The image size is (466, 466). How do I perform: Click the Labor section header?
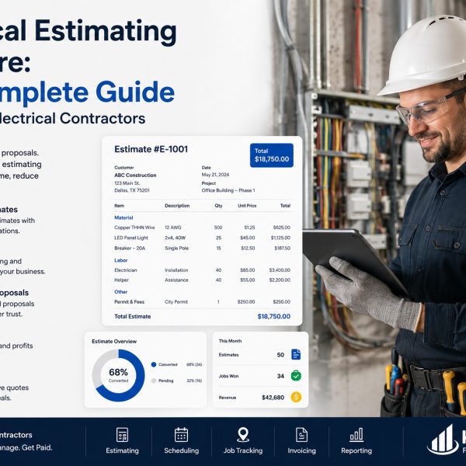pyautogui.click(x=121, y=260)
